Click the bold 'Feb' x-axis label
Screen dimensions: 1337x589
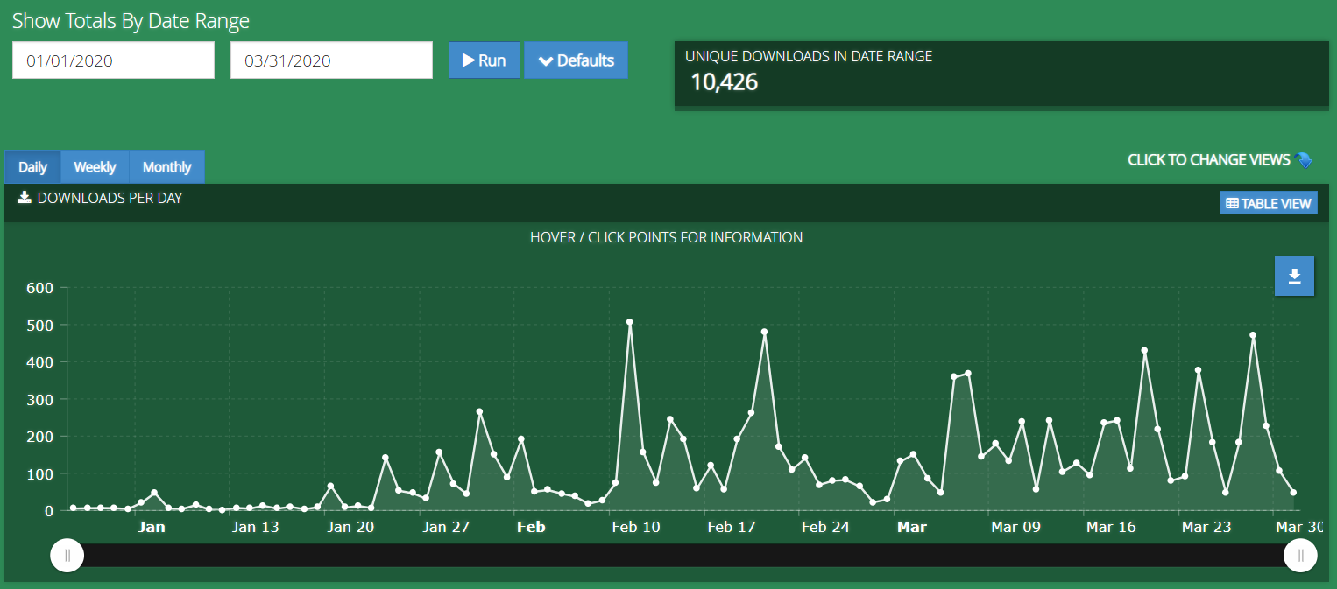coord(531,527)
